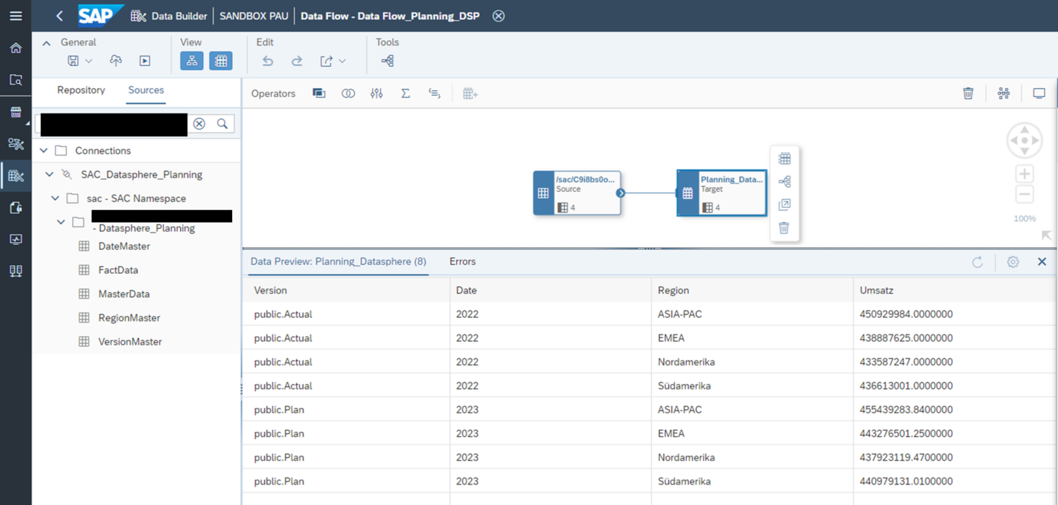Add an Aggregation operator
1058x505 pixels.
click(406, 94)
